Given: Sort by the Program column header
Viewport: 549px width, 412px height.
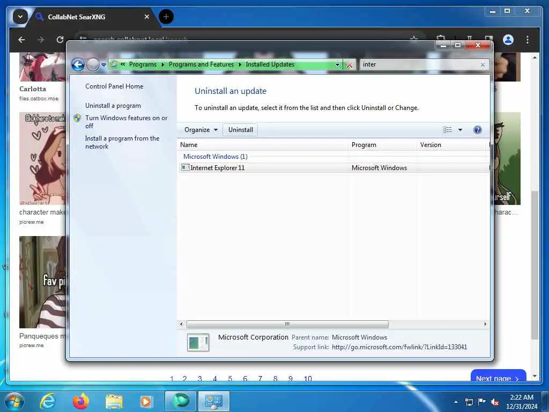Looking at the screenshot, I should 383,145.
